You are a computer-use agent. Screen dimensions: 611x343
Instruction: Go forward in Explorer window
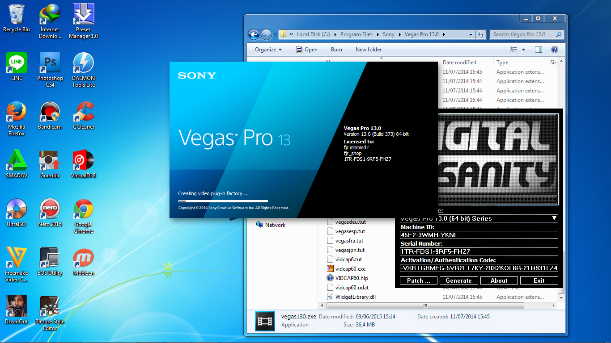(x=266, y=34)
